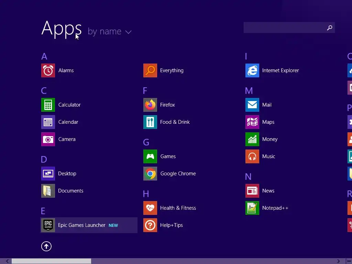This screenshot has width=352, height=264.
Task: Click the 'Google Chrome' text label
Action: pos(178,174)
